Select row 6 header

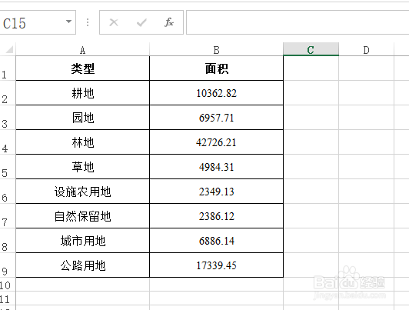click(x=8, y=192)
